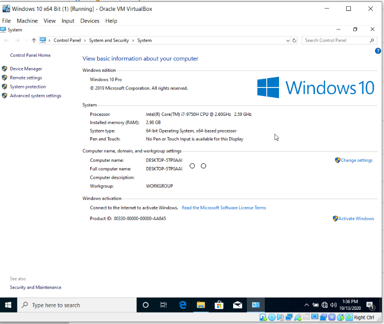Show hidden system tray icons
Image resolution: width=384 pixels, height=324 pixels.
(x=306, y=305)
